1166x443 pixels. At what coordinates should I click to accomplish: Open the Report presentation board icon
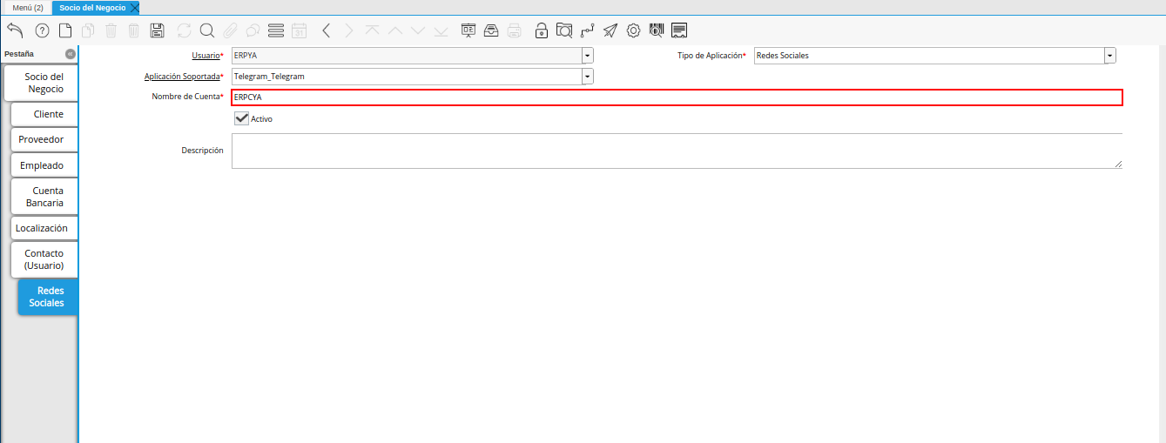coord(468,30)
